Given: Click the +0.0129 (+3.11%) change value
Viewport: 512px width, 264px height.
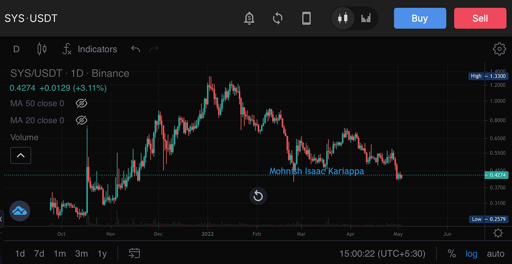Looking at the screenshot, I should pyautogui.click(x=73, y=88).
